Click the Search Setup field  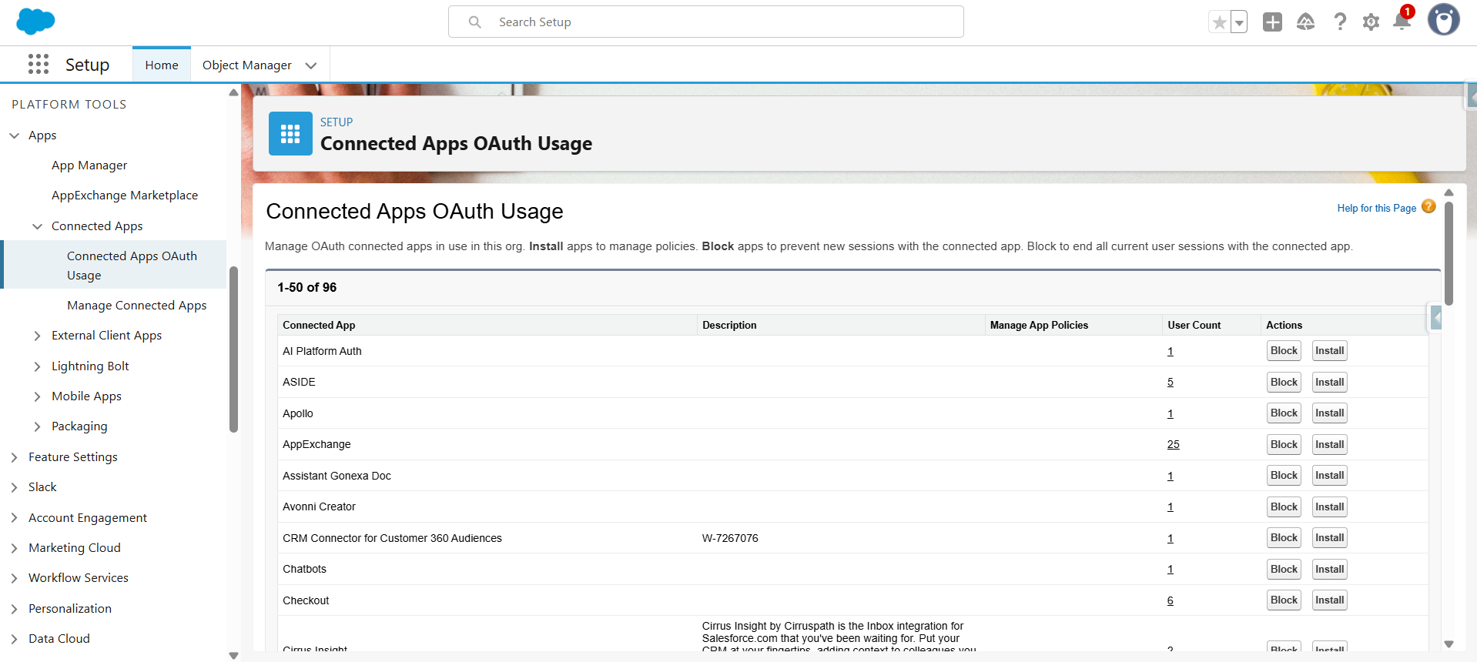706,22
